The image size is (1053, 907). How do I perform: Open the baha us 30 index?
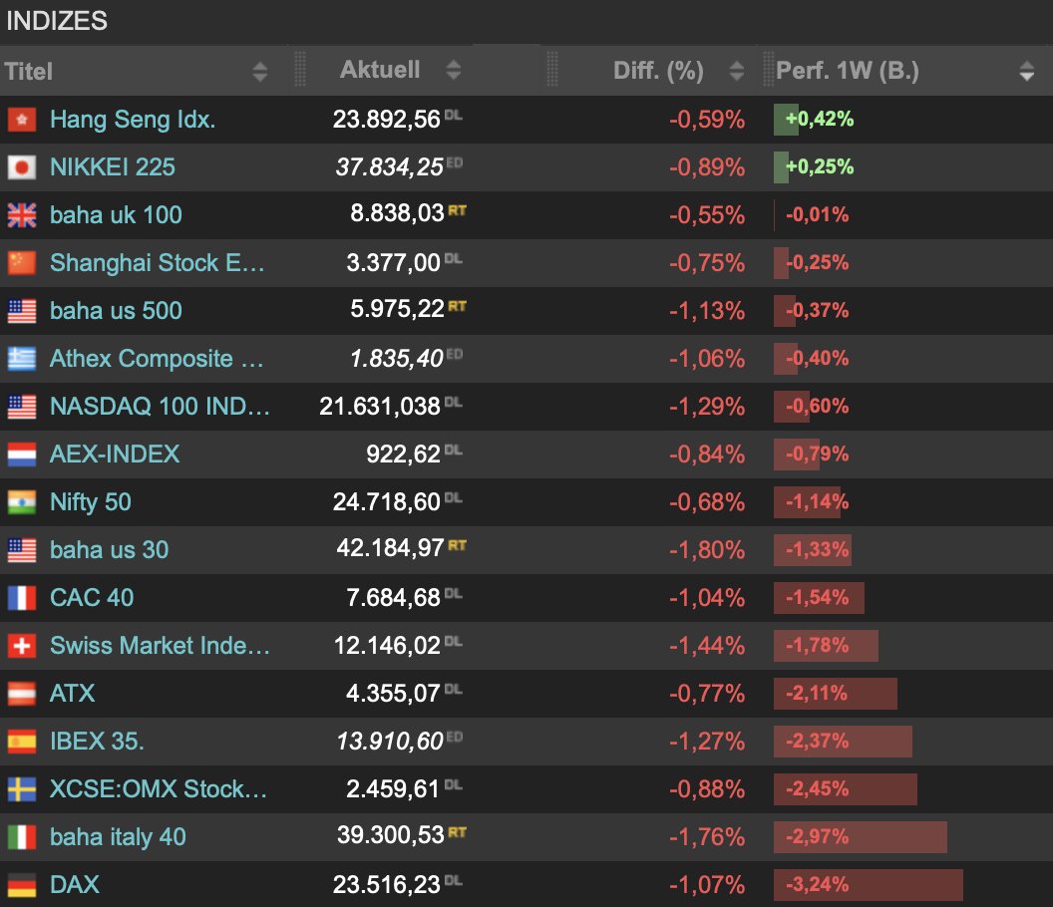[110, 550]
